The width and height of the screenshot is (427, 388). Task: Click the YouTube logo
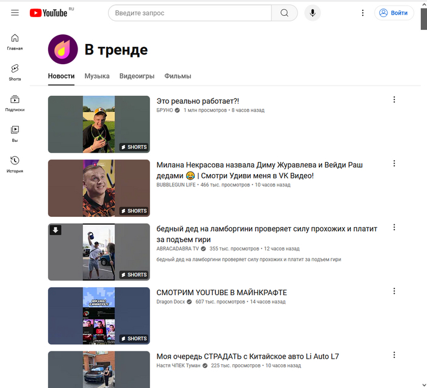(48, 13)
